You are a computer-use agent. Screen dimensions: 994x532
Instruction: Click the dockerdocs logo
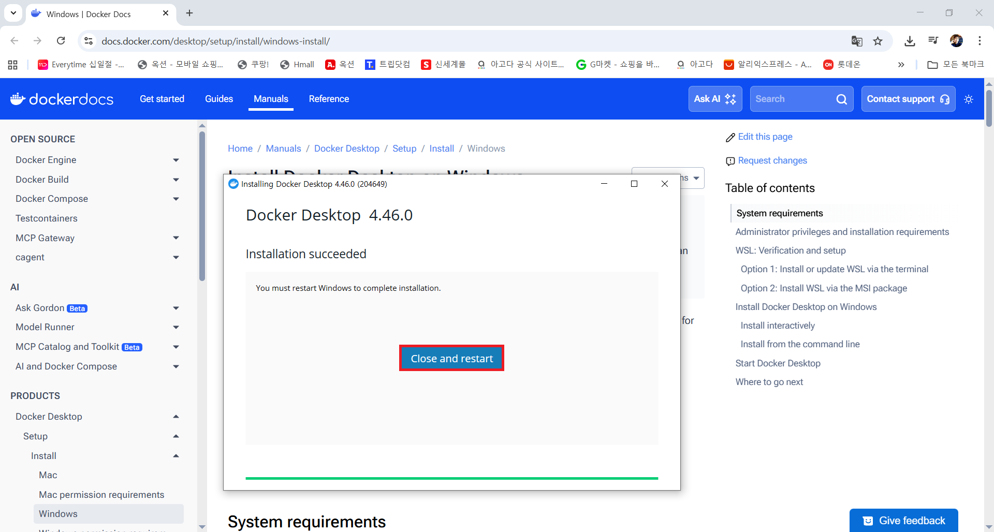(x=62, y=99)
